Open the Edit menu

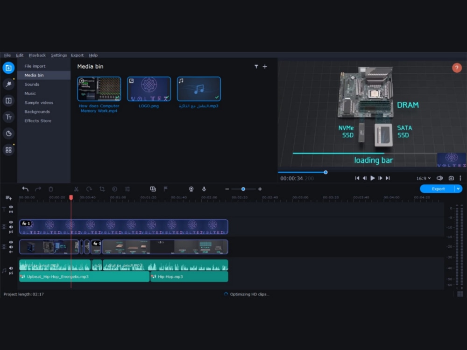[20, 56]
